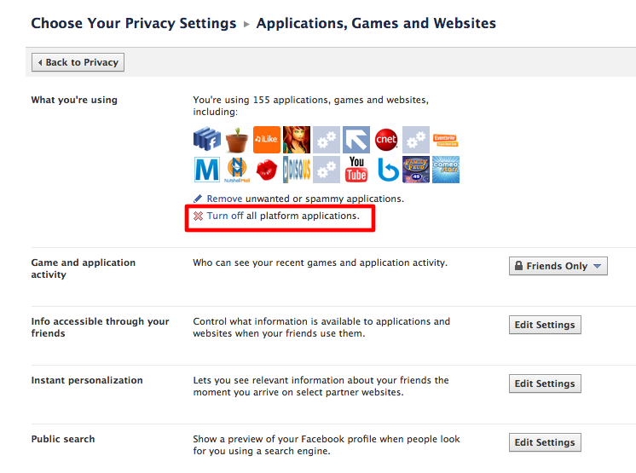Go Back to Privacy
Image resolution: width=636 pixels, height=473 pixels.
78,62
